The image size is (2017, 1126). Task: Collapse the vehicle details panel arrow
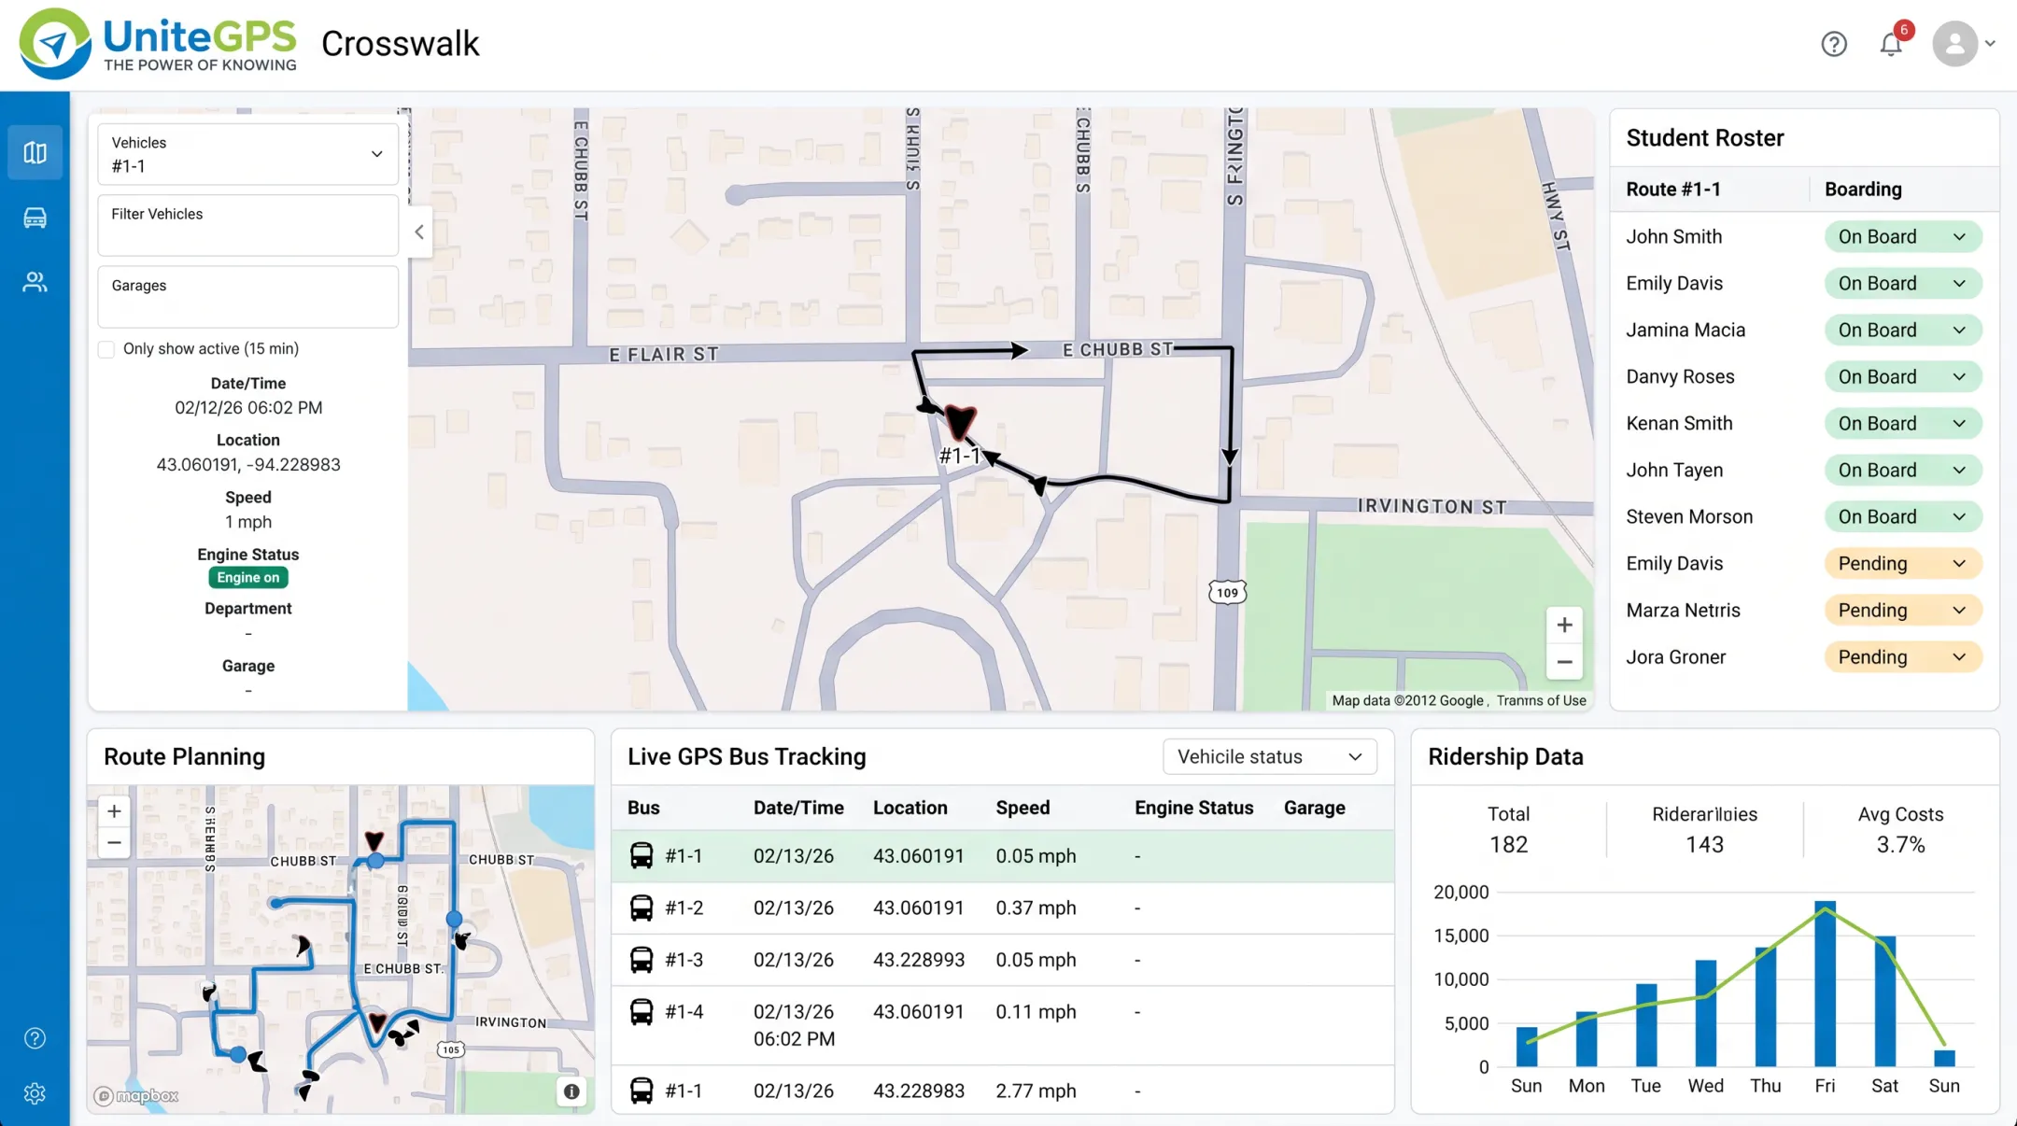tap(419, 232)
